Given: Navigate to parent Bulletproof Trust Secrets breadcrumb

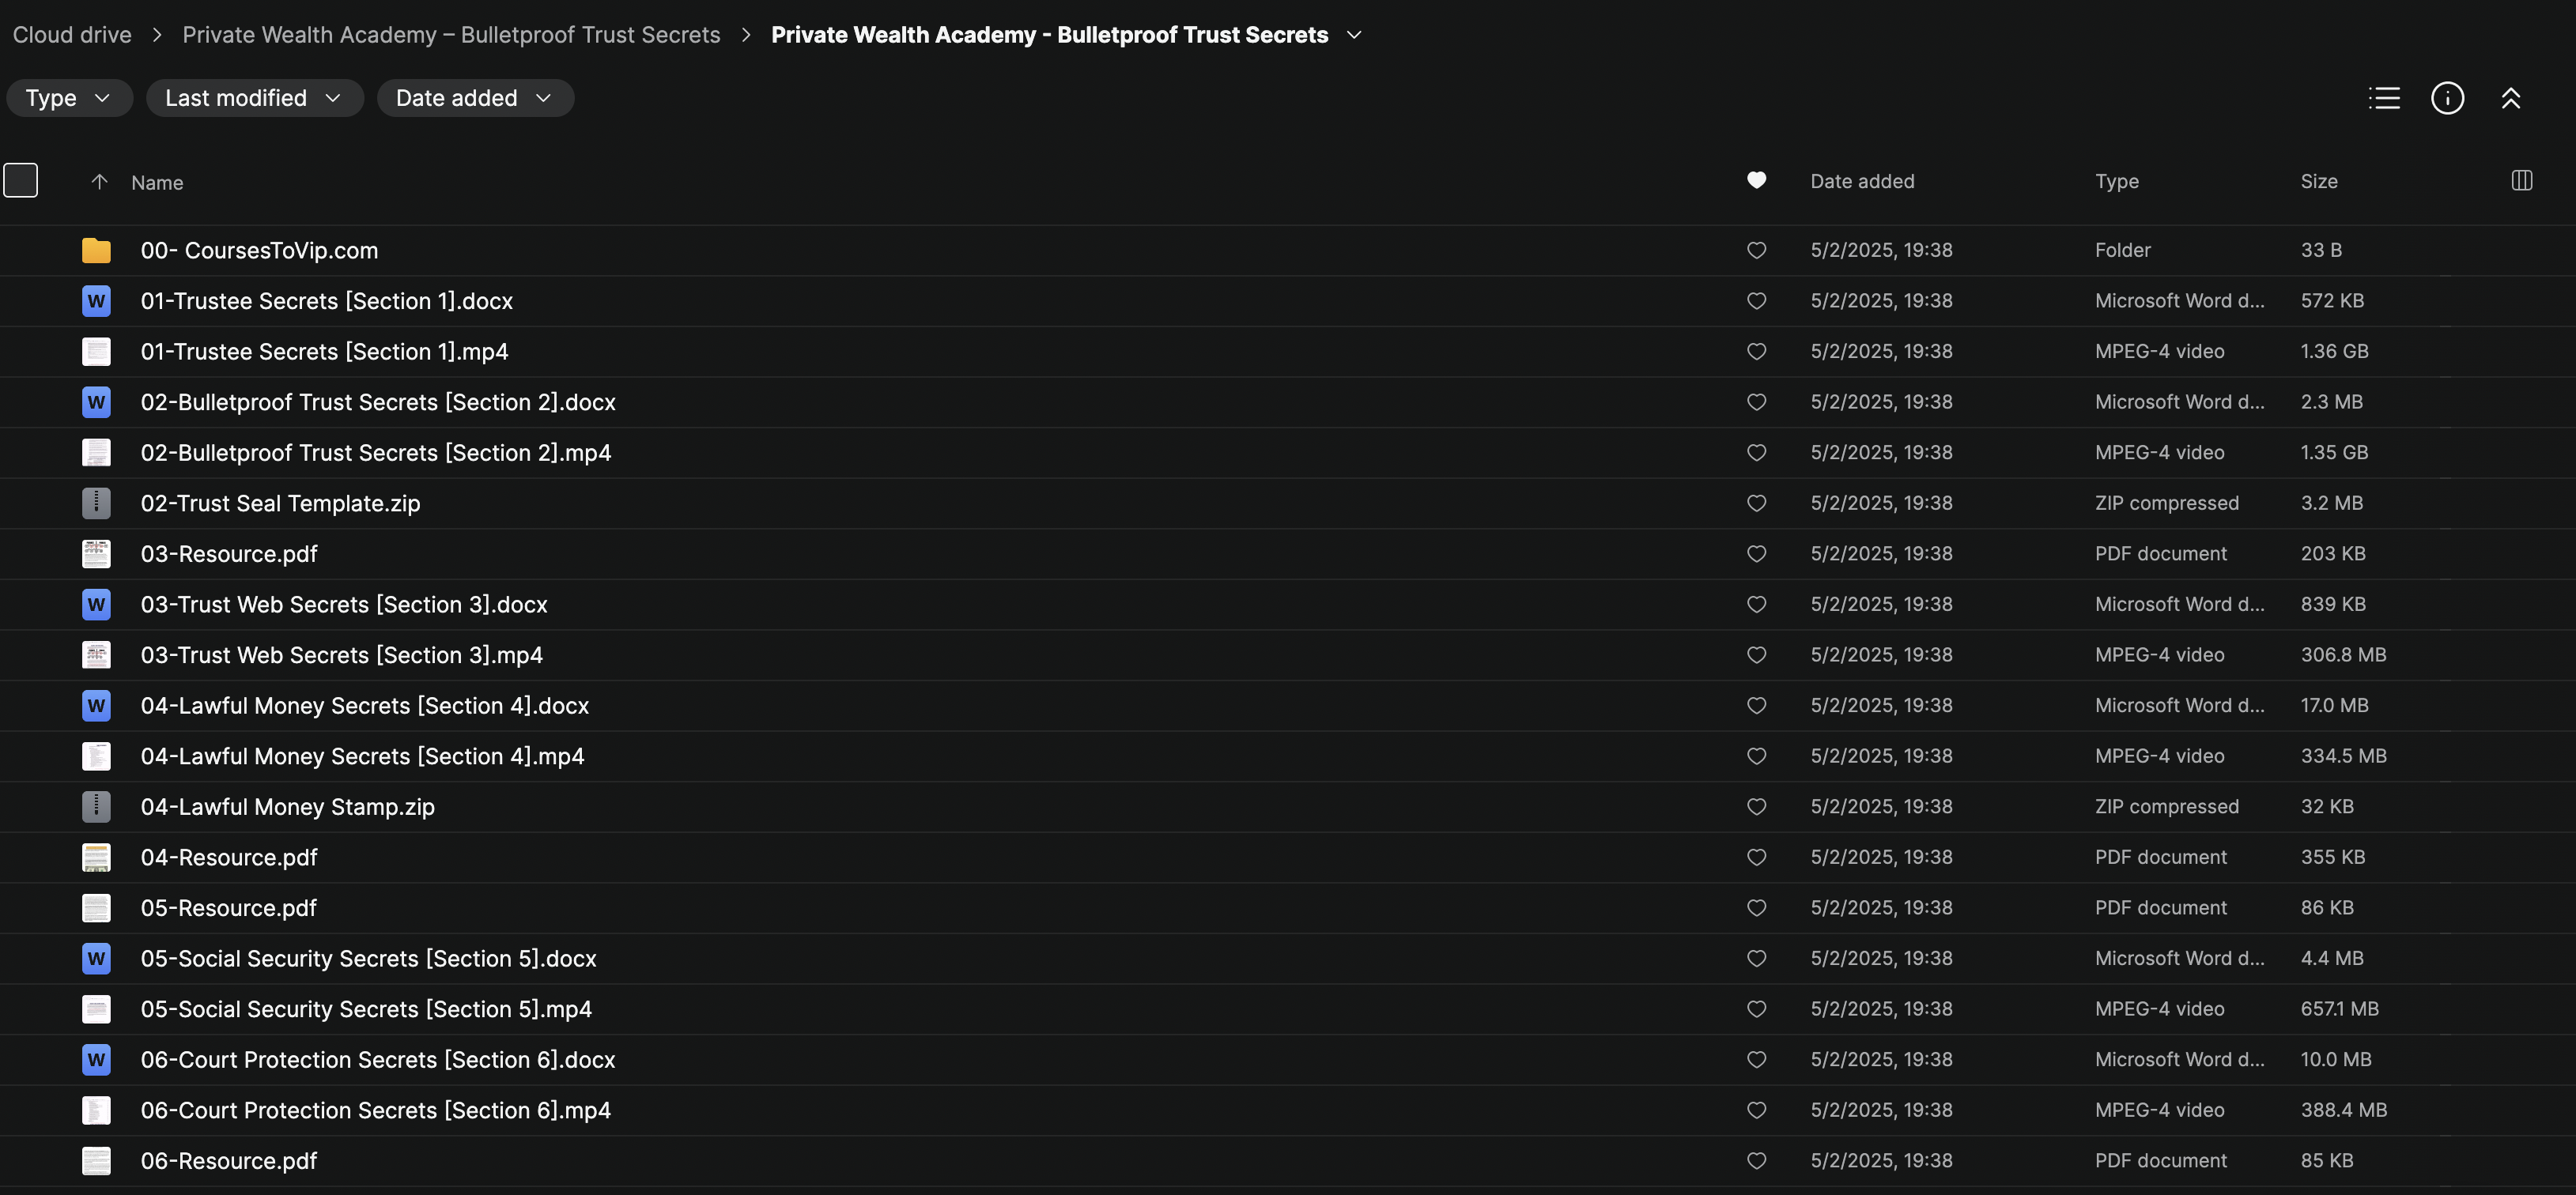Looking at the screenshot, I should tap(451, 35).
